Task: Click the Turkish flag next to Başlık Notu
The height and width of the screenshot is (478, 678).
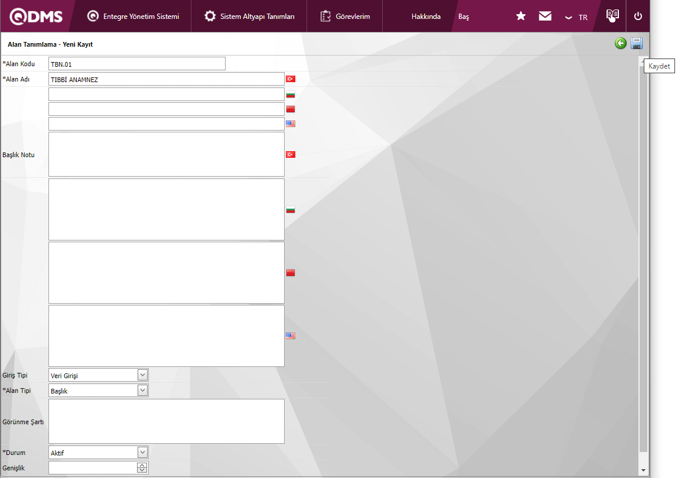Action: click(x=291, y=154)
